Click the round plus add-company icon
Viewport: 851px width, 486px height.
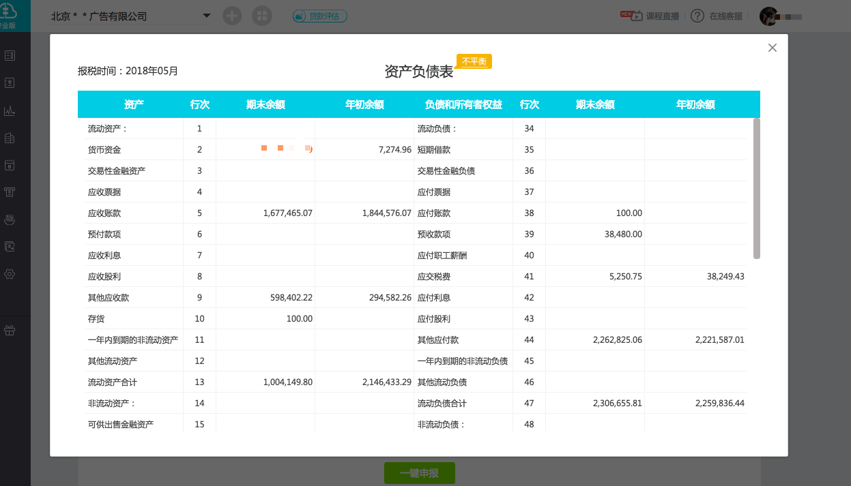click(233, 16)
